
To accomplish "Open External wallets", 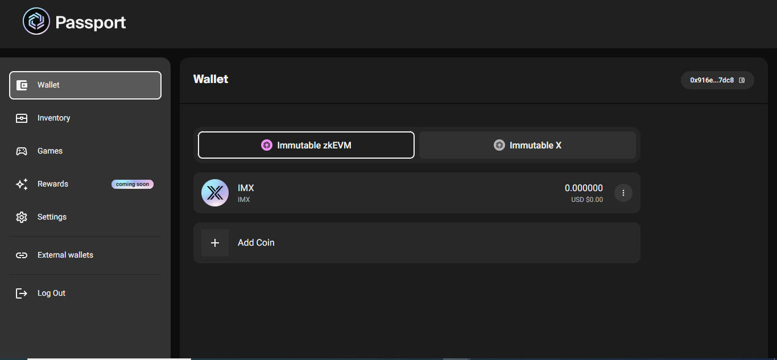I will [85, 255].
